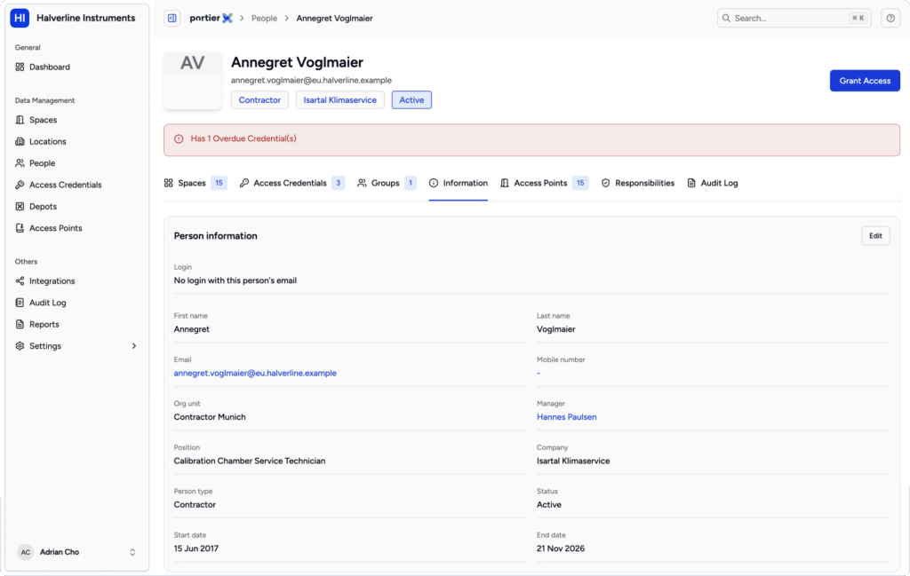The height and width of the screenshot is (576, 910).
Task: Click the Calibration Chamber Service Technician value
Action: pyautogui.click(x=250, y=462)
